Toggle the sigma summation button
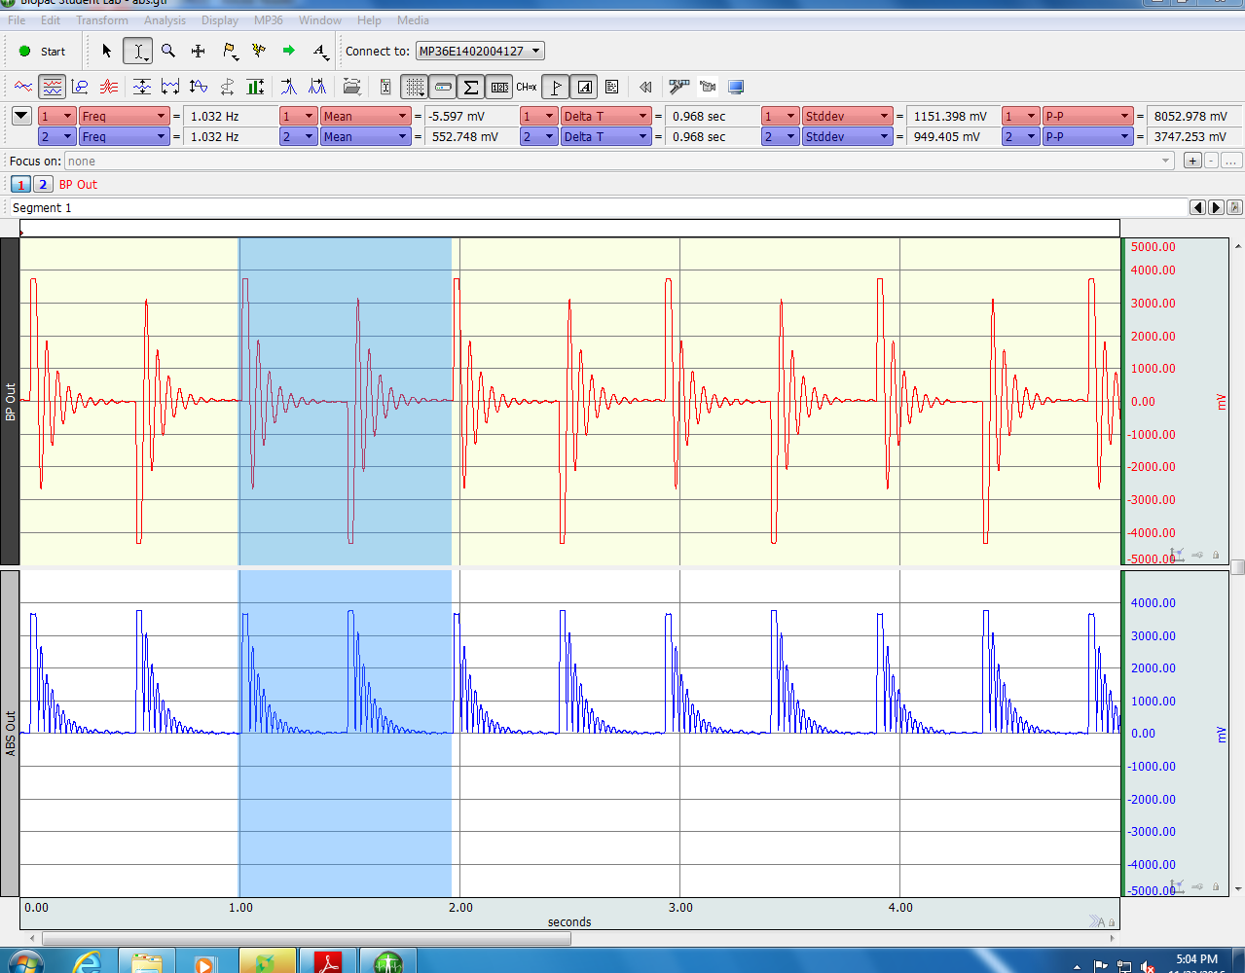The height and width of the screenshot is (973, 1245). [x=471, y=87]
